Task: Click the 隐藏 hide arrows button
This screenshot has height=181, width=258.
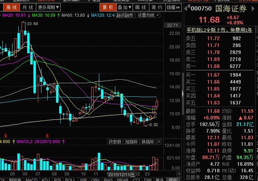Action: pos(173,7)
